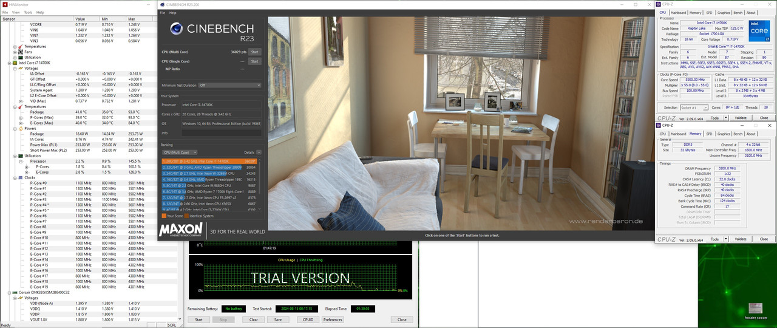Click the Cinebench title bar app icon
Screen dimensions: 777x328
(163, 4)
